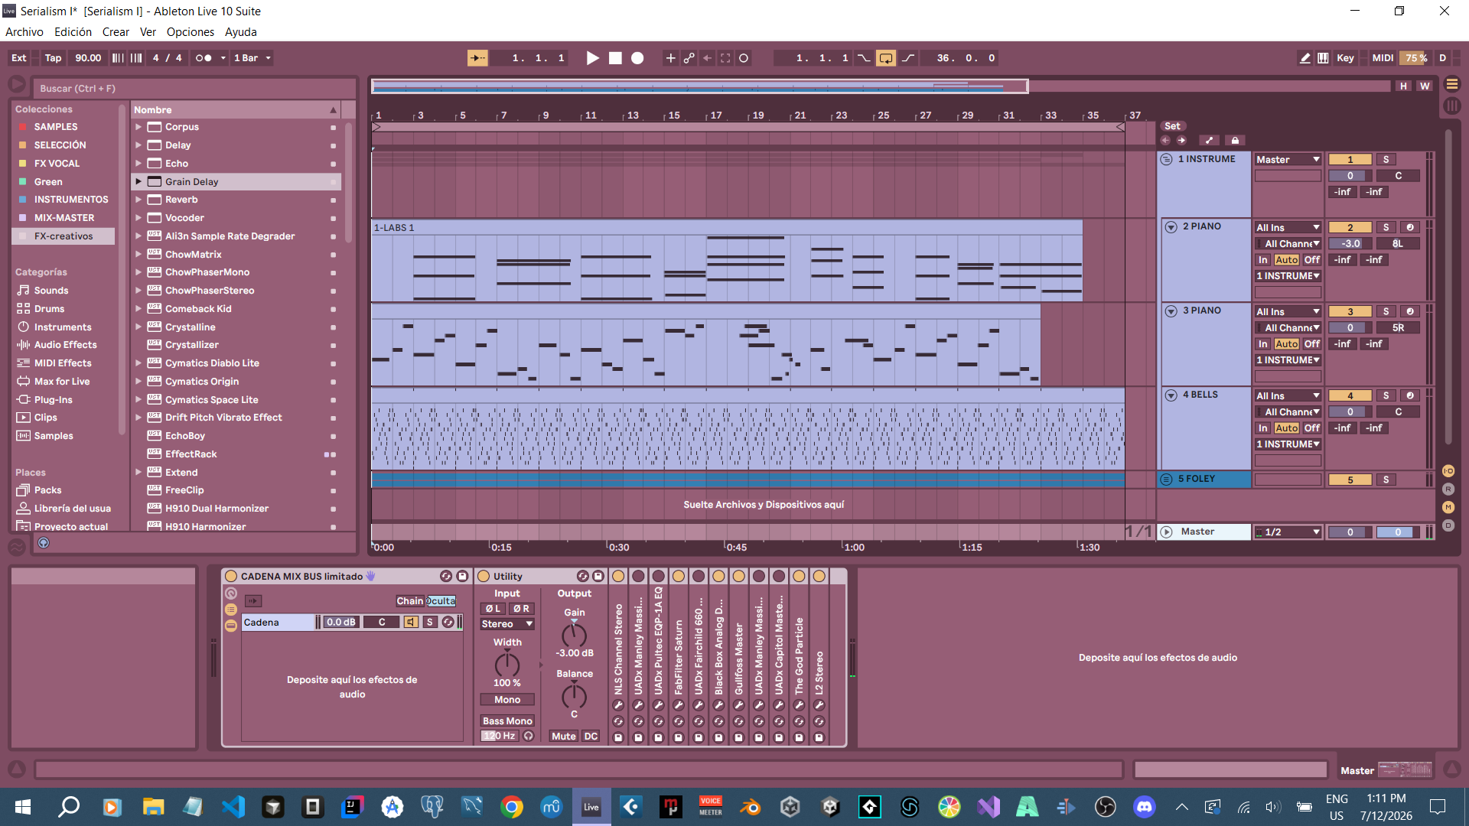Open the Plug-Ins browser category
The image size is (1469, 826).
point(54,400)
